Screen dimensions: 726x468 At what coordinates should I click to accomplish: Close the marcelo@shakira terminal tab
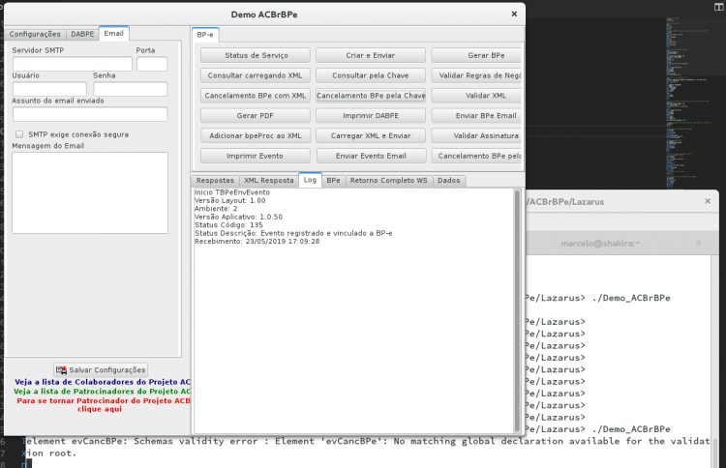click(x=698, y=244)
